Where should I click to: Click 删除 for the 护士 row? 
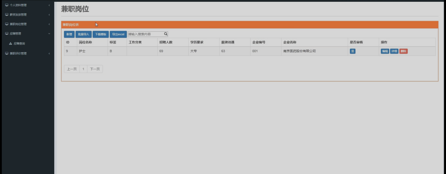403,51
